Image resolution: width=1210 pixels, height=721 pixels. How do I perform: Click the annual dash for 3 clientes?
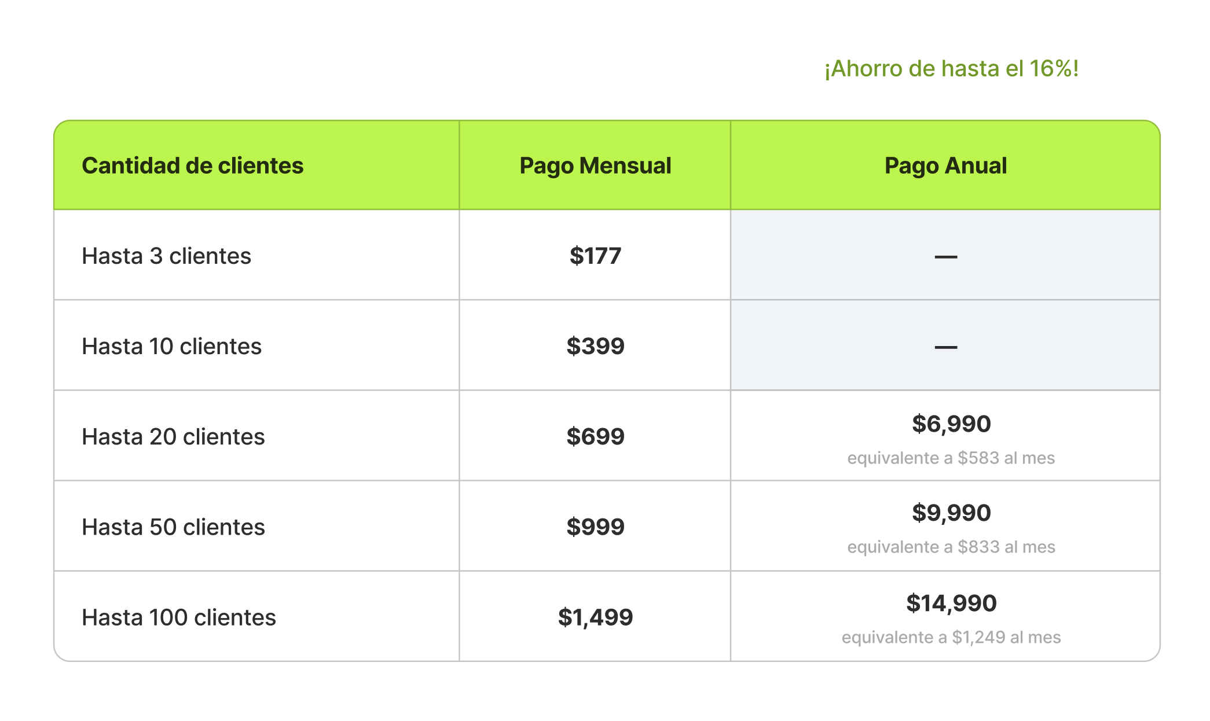click(x=945, y=256)
